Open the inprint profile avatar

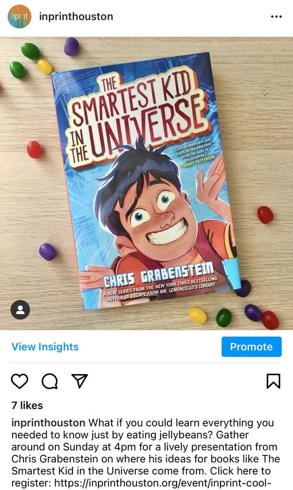pos(20,17)
